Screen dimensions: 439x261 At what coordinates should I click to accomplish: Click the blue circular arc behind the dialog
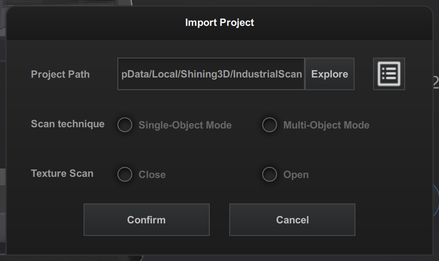tap(437, 195)
